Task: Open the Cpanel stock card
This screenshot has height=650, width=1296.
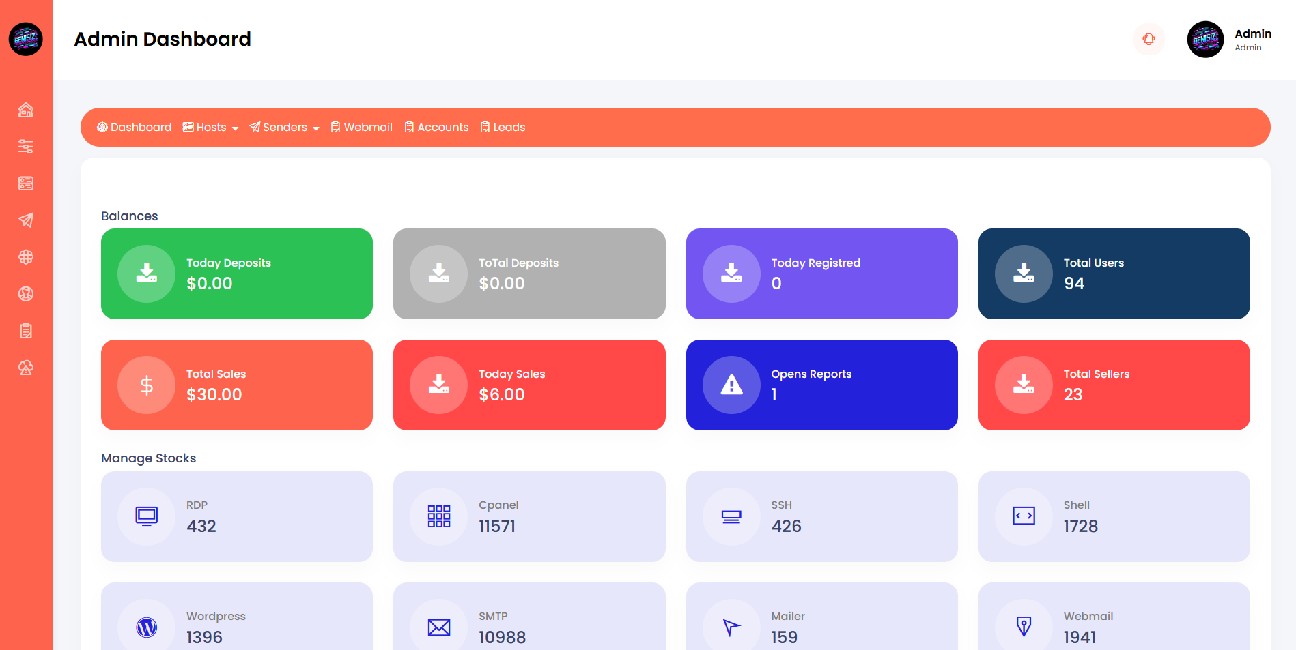Action: (x=529, y=516)
